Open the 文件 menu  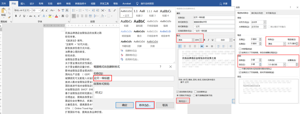pyautogui.click(x=4, y=4)
